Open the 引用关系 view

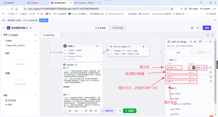pos(13,35)
